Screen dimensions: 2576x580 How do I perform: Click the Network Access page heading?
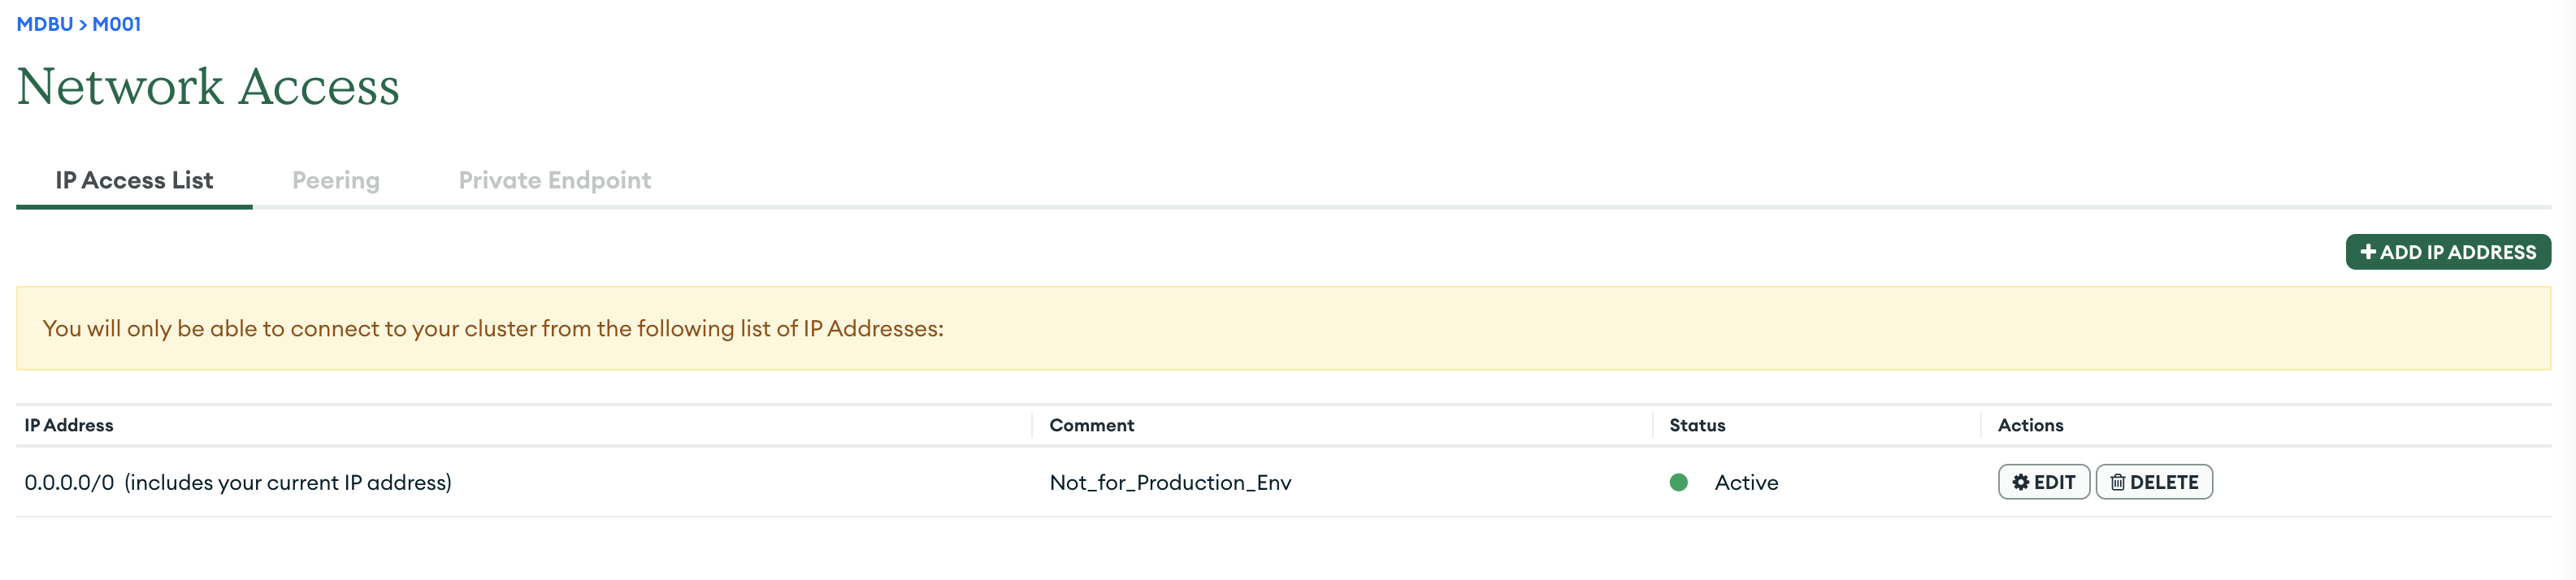click(x=208, y=86)
